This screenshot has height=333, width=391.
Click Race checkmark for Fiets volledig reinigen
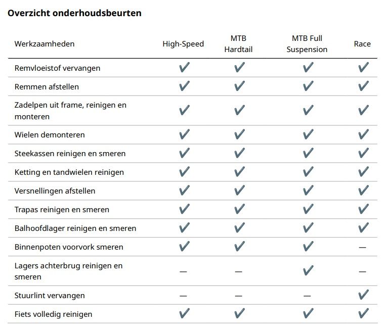click(363, 314)
